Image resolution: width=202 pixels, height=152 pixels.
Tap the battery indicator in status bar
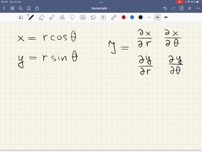pyautogui.click(x=199, y=2)
